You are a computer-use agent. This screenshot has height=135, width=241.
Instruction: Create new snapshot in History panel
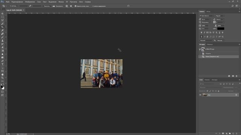[233, 76]
